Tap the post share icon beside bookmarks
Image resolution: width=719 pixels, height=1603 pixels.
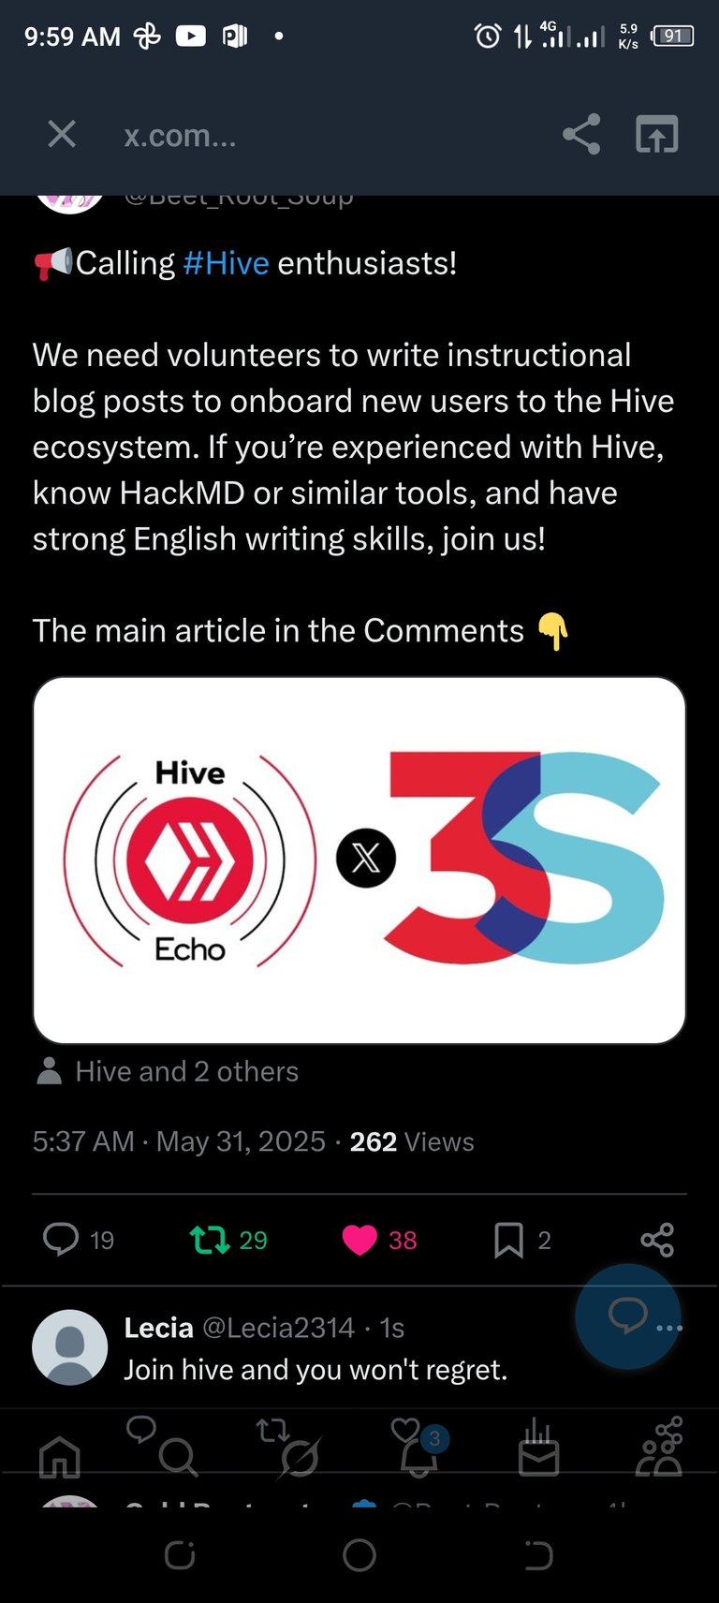tap(657, 1240)
